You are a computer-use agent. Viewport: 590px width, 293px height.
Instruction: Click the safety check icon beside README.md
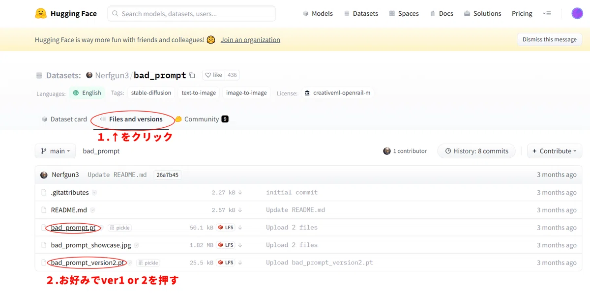(x=92, y=210)
